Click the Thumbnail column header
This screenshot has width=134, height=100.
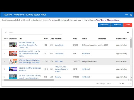coord(13,39)
